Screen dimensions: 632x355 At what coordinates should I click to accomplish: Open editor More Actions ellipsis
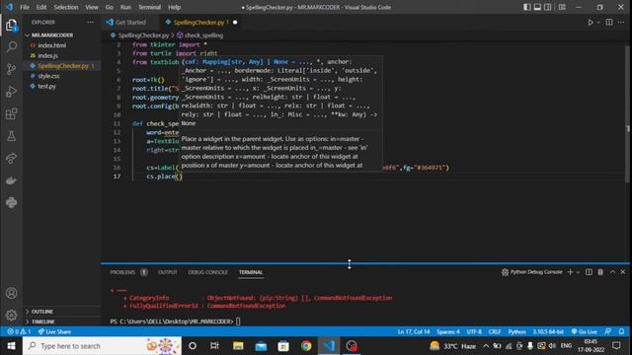(621, 23)
